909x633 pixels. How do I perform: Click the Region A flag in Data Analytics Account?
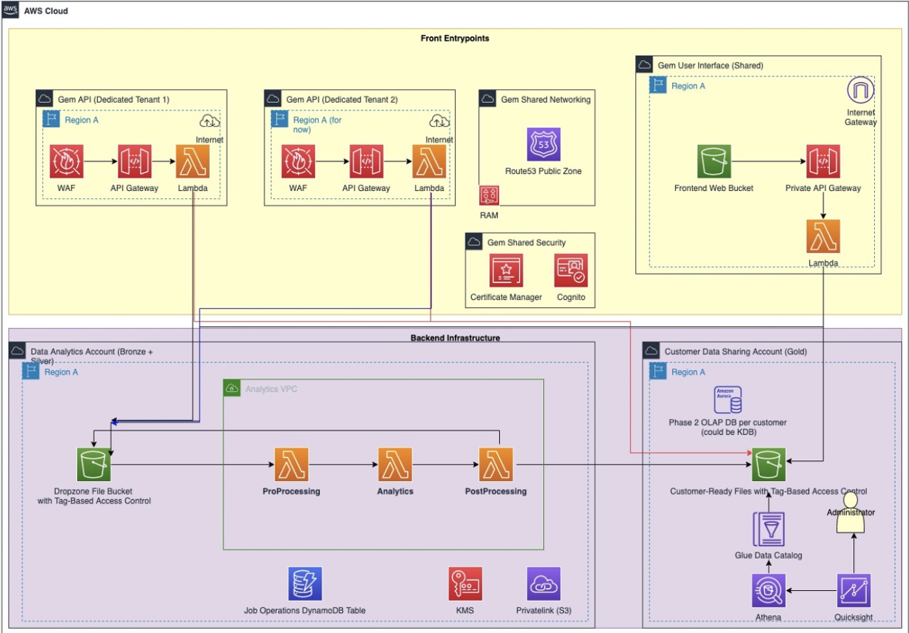click(31, 371)
